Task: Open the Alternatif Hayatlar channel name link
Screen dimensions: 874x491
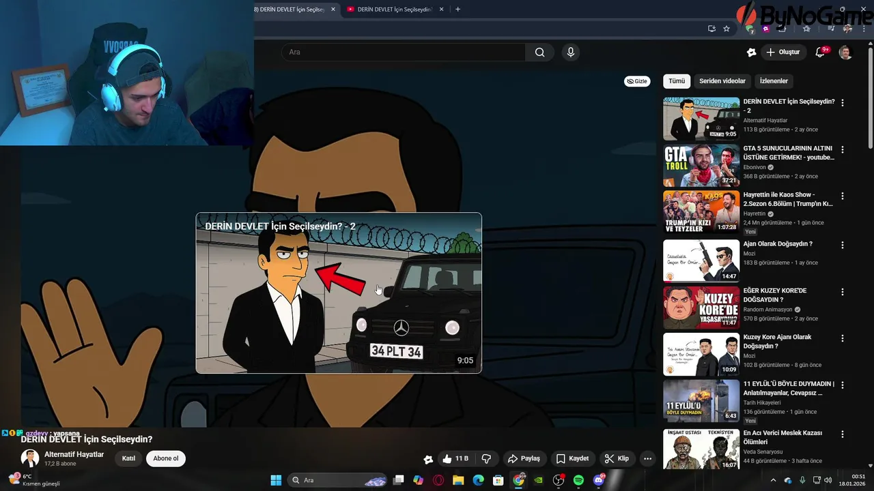Action: pyautogui.click(x=74, y=454)
